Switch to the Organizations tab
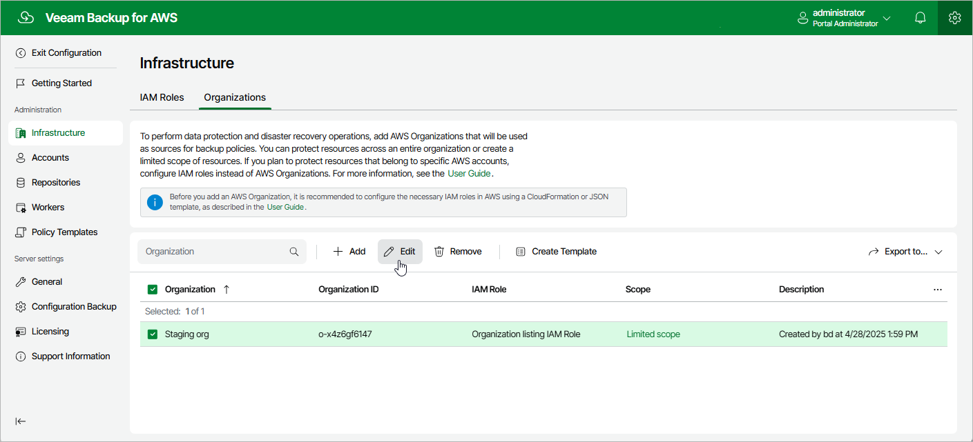Image resolution: width=973 pixels, height=442 pixels. click(x=235, y=97)
